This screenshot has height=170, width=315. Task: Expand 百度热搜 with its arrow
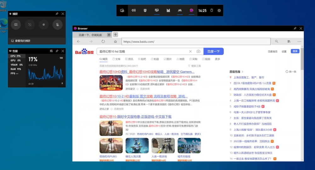click(x=243, y=72)
